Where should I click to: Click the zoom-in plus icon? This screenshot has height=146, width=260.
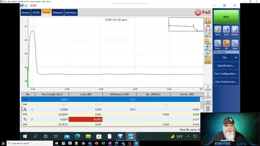click(x=208, y=47)
